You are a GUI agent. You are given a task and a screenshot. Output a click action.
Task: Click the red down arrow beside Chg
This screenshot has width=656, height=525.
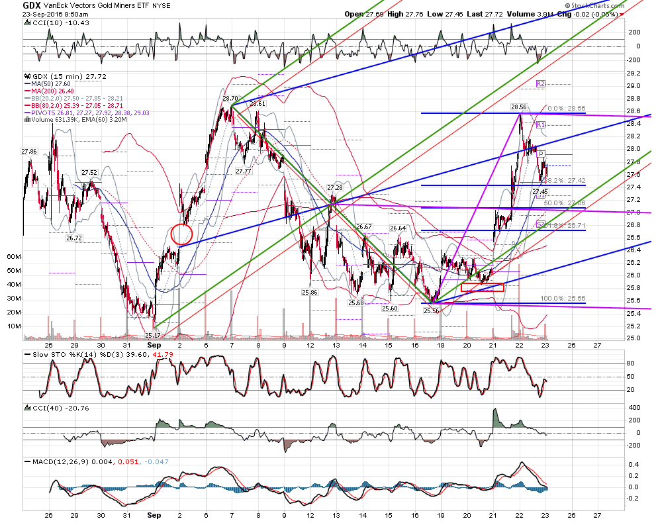click(622, 14)
